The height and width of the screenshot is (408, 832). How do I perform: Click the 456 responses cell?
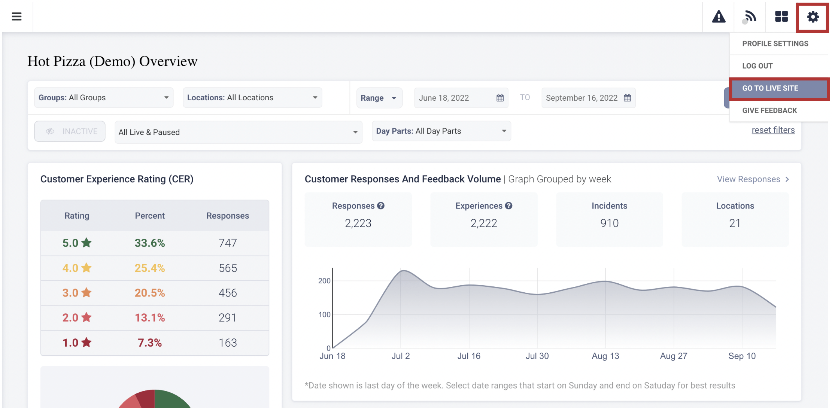[228, 293]
